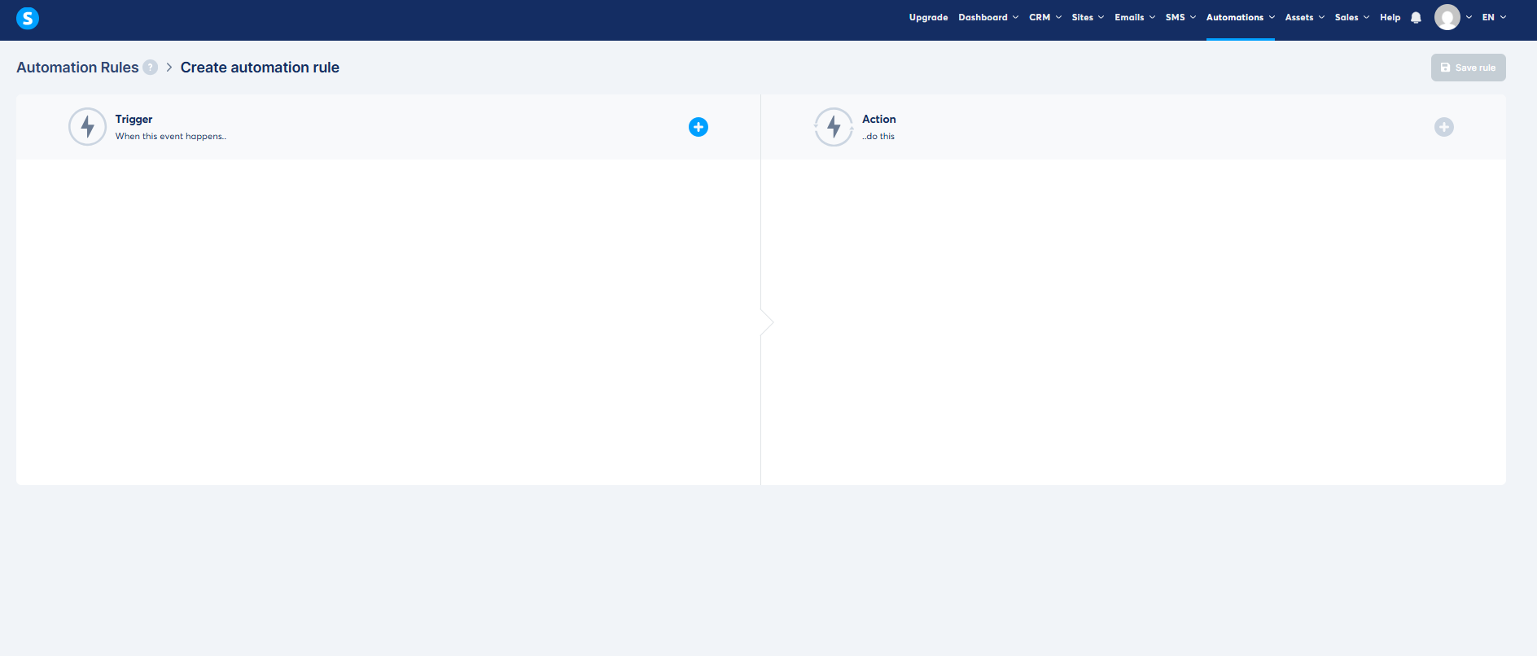This screenshot has width=1537, height=656.
Task: Open the Sites menu
Action: pos(1087,17)
